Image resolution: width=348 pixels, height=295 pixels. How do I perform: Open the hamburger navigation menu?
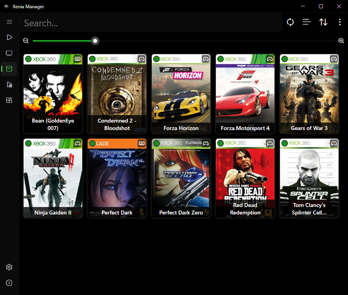coord(9,22)
